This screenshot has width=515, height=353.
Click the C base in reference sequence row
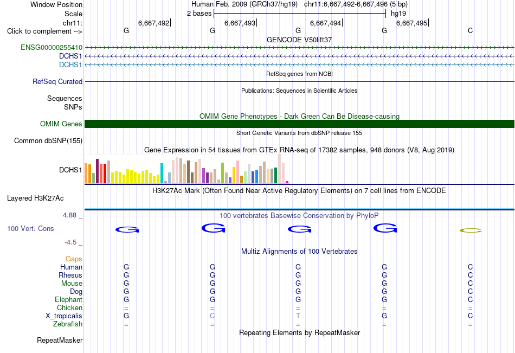(471, 30)
